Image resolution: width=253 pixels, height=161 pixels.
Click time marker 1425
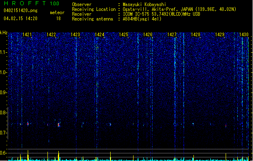click(123, 35)
